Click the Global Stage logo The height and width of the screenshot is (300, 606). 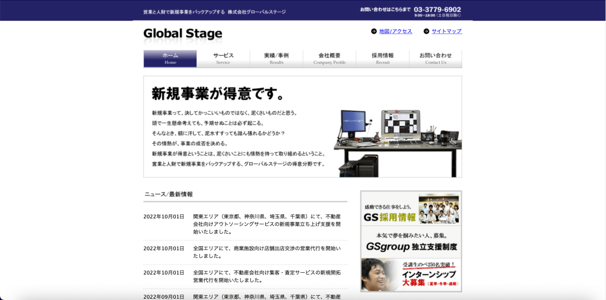tap(183, 34)
